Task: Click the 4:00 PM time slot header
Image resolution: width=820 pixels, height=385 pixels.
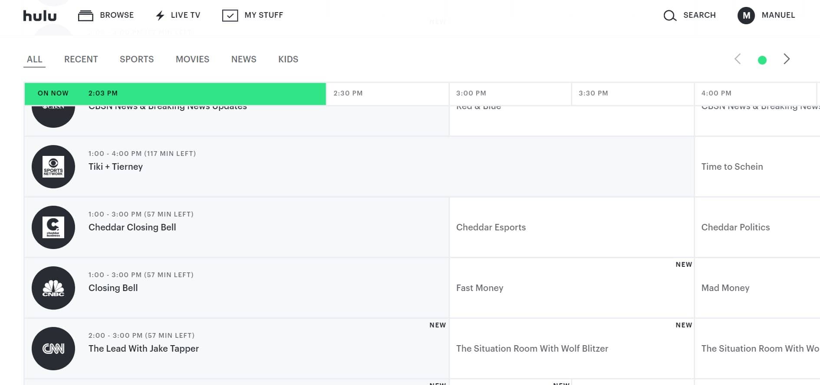Action: point(756,94)
